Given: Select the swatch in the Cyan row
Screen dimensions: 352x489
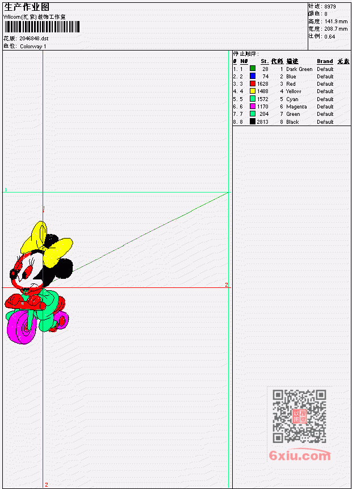Looking at the screenshot, I should [253, 99].
